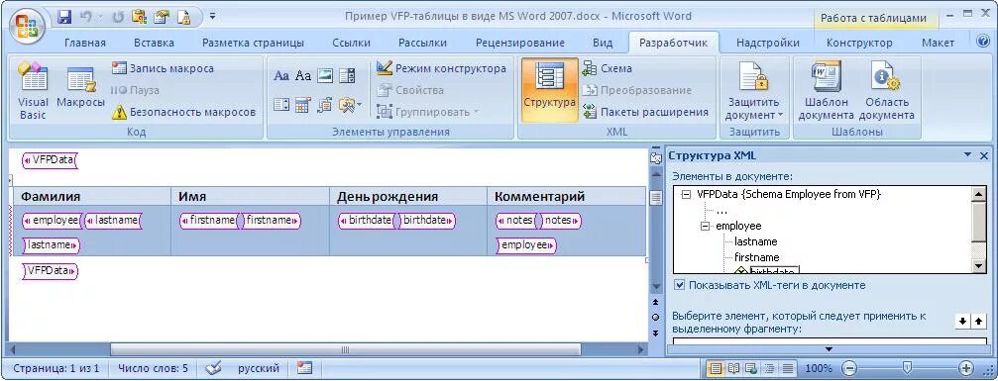
Task: Insert a rich text Aa content control
Action: 281,75
